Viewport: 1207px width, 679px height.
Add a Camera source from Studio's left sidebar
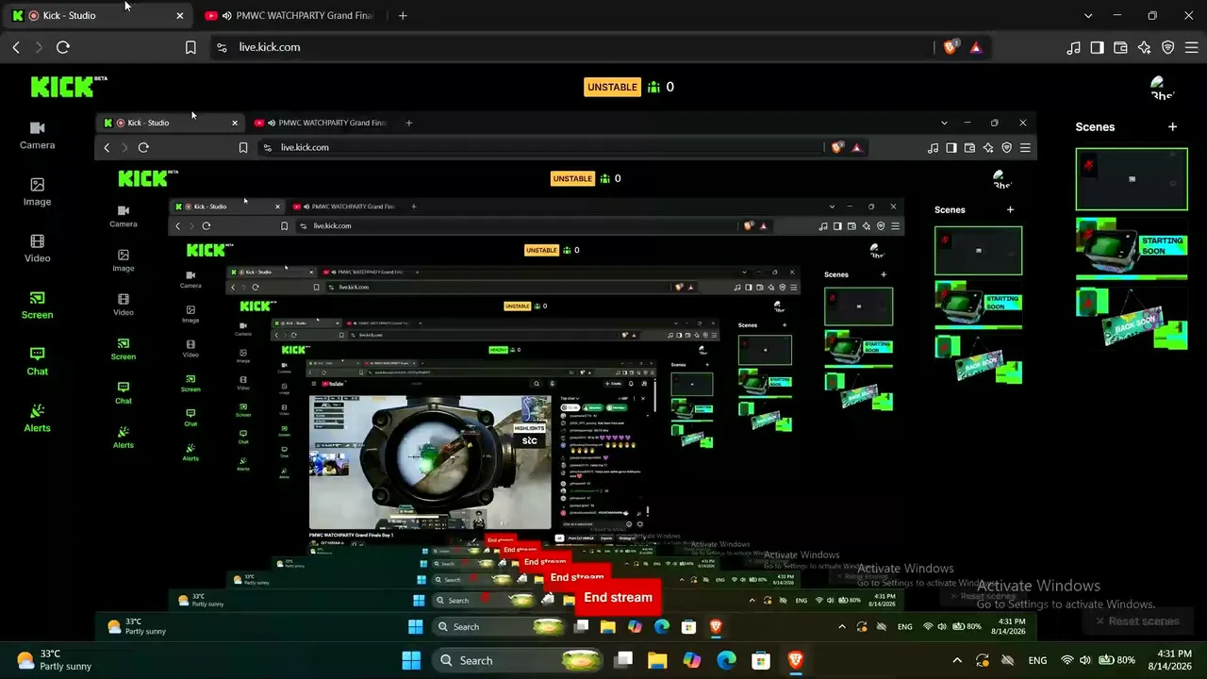tap(37, 136)
